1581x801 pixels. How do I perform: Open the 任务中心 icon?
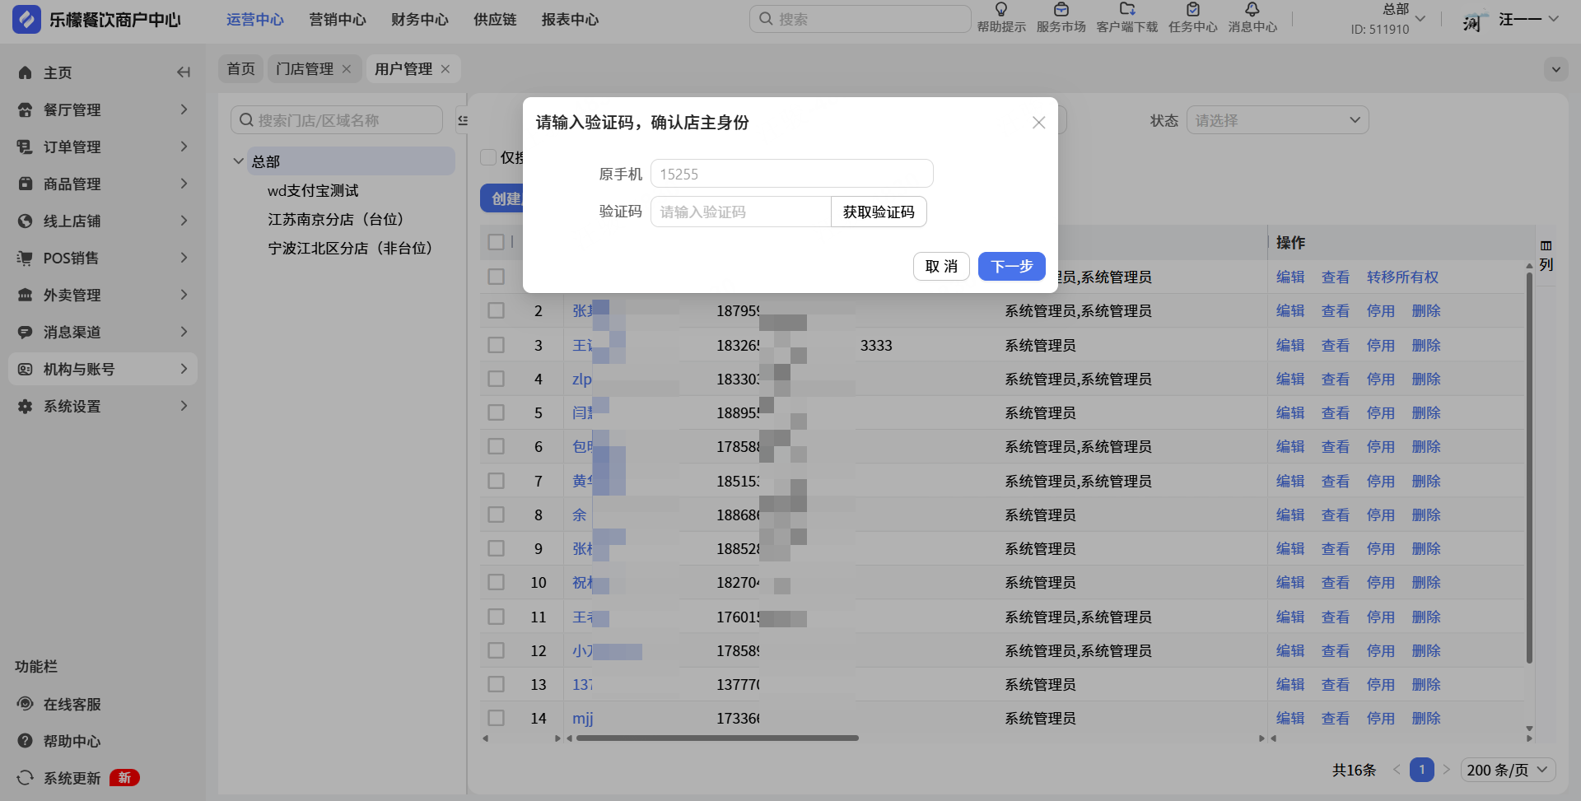(1192, 10)
